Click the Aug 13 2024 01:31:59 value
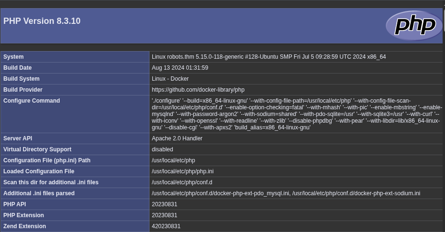Image resolution: width=445 pixels, height=232 pixels. [x=180, y=68]
